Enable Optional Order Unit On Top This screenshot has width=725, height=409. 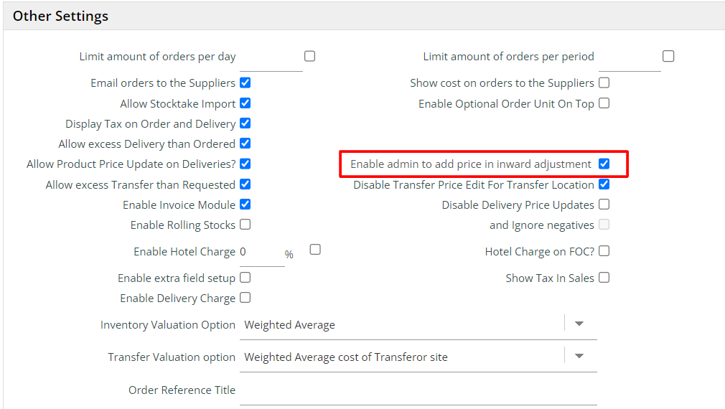(x=604, y=103)
